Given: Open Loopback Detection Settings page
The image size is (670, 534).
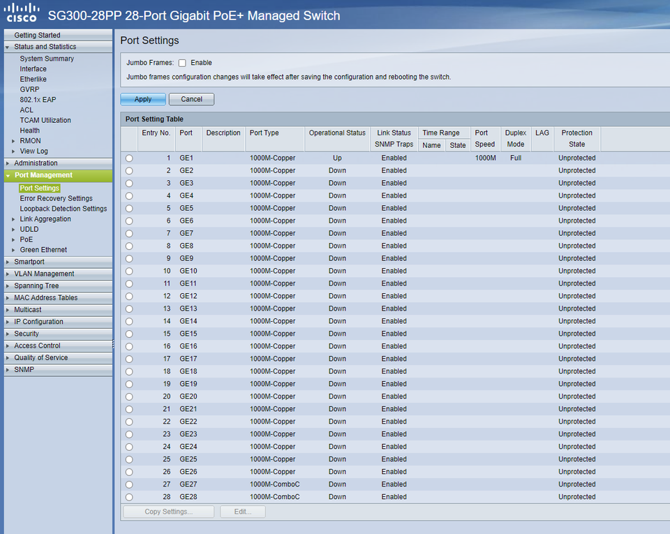Looking at the screenshot, I should (64, 209).
